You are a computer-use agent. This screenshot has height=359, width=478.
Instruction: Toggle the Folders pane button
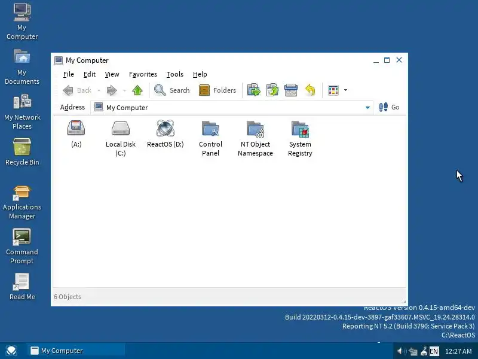click(x=217, y=90)
